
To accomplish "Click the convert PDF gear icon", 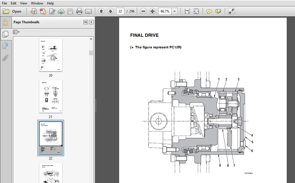I will [x=43, y=12].
